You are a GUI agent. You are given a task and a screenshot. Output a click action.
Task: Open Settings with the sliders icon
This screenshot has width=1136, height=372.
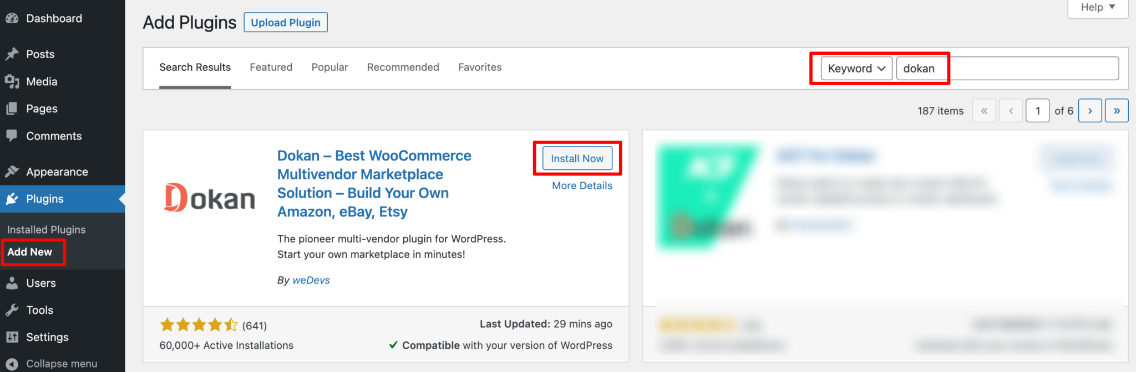pos(12,337)
